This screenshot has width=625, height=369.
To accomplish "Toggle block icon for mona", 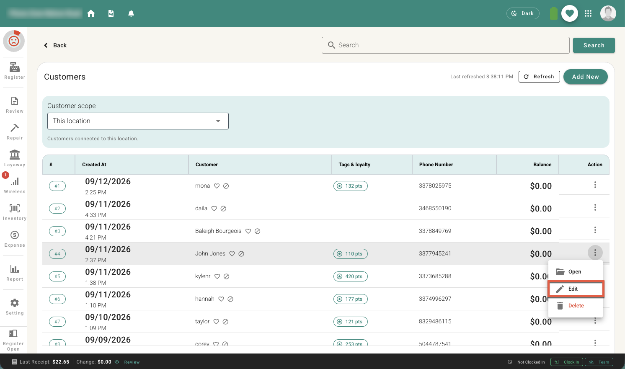I will (x=226, y=186).
